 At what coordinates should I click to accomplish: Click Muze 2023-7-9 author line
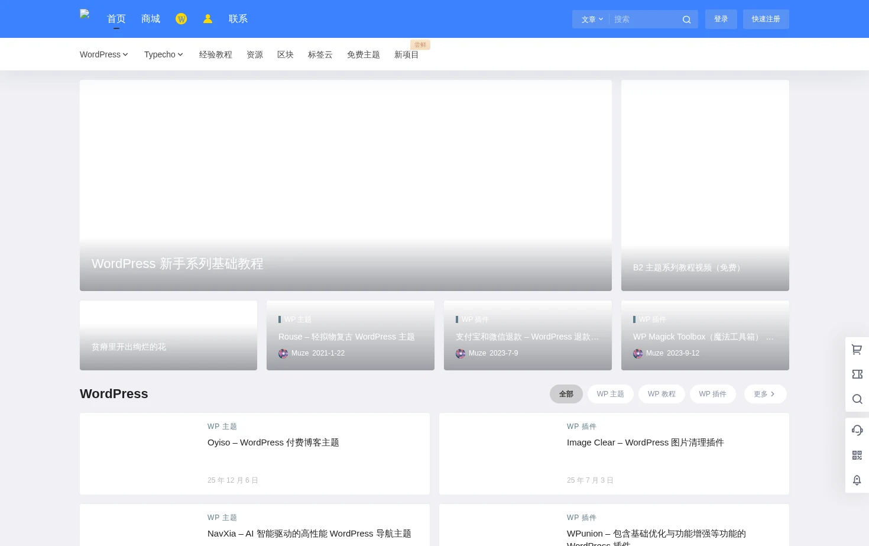(487, 353)
